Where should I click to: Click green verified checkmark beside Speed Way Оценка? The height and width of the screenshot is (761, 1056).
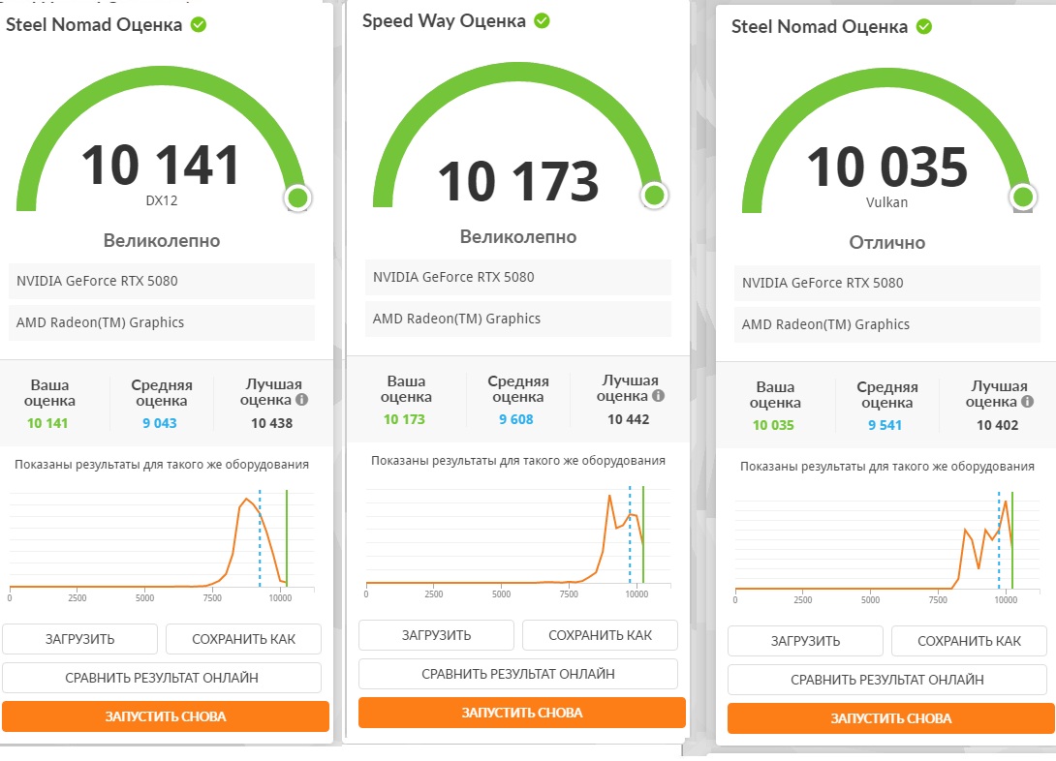[x=542, y=21]
